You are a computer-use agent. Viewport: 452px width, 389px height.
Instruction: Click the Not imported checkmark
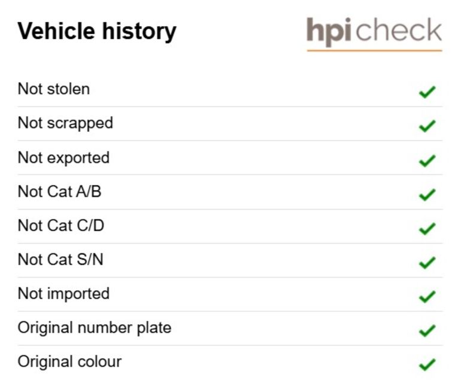(427, 296)
